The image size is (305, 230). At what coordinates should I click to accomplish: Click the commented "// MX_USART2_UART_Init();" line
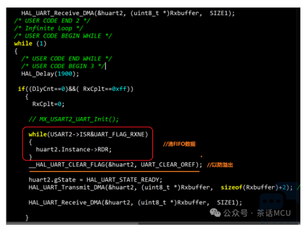point(74,119)
